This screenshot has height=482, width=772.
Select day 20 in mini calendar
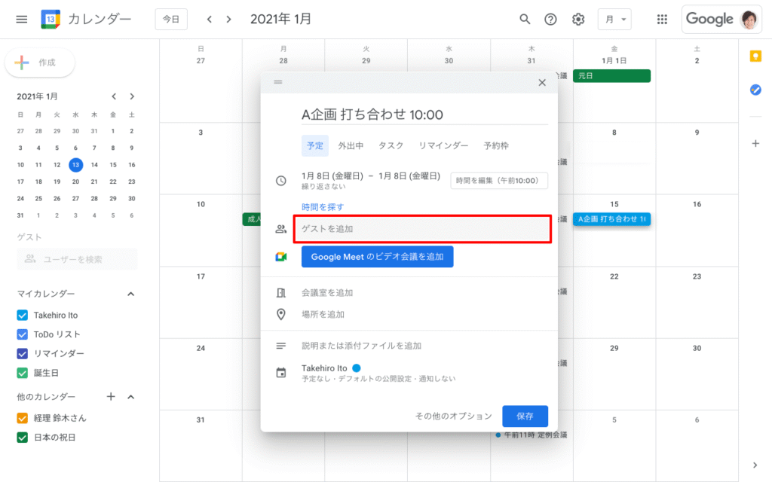pos(75,182)
